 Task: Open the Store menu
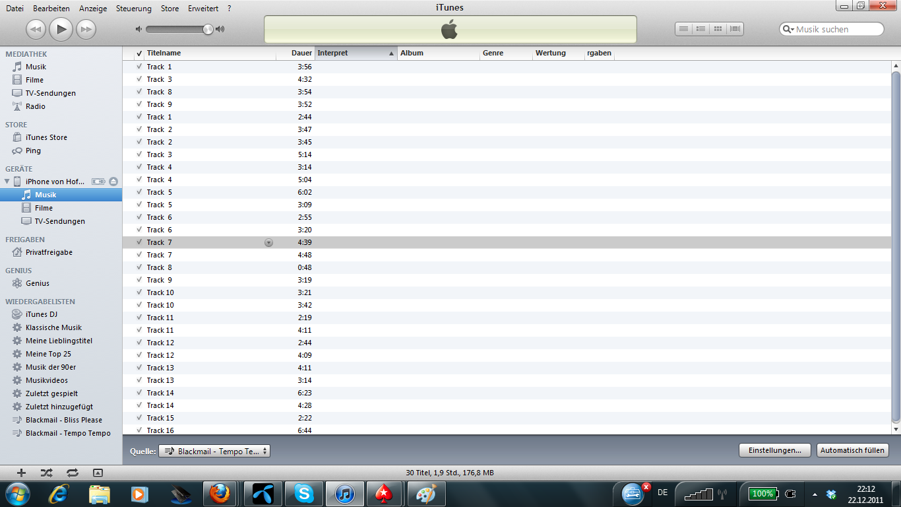point(170,9)
